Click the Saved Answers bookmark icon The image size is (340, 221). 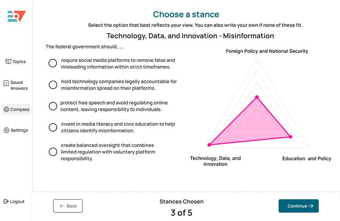(6, 83)
